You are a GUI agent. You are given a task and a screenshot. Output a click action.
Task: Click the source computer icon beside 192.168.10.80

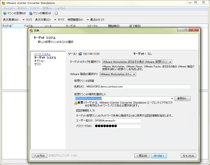point(80,54)
